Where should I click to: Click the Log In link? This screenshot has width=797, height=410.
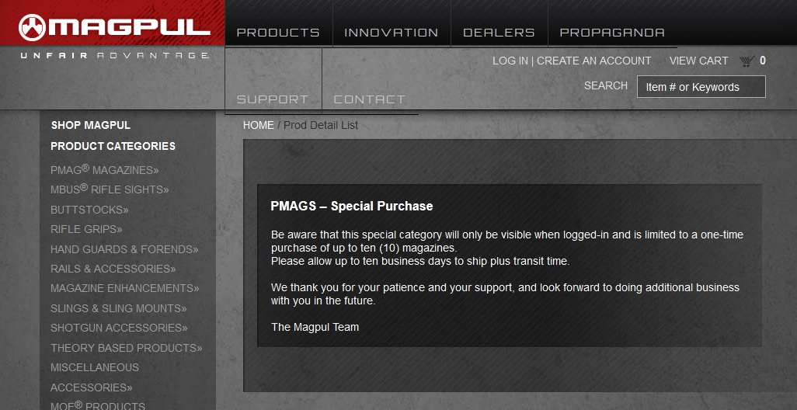pyautogui.click(x=510, y=61)
